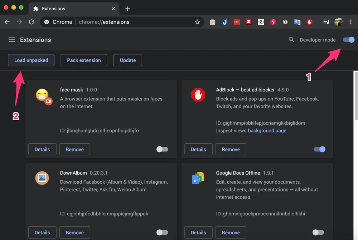This screenshot has height=240, width=358.
Task: Reload the extensions page
Action: [x=32, y=22]
